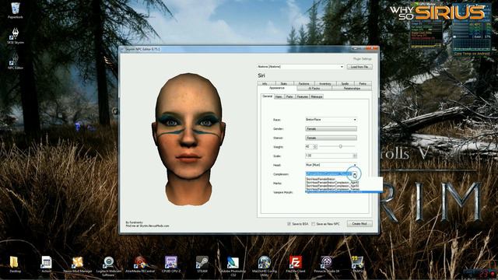Image resolution: width=498 pixels, height=280 pixels.
Task: Click the Weight spinner arrows
Action: 314,147
